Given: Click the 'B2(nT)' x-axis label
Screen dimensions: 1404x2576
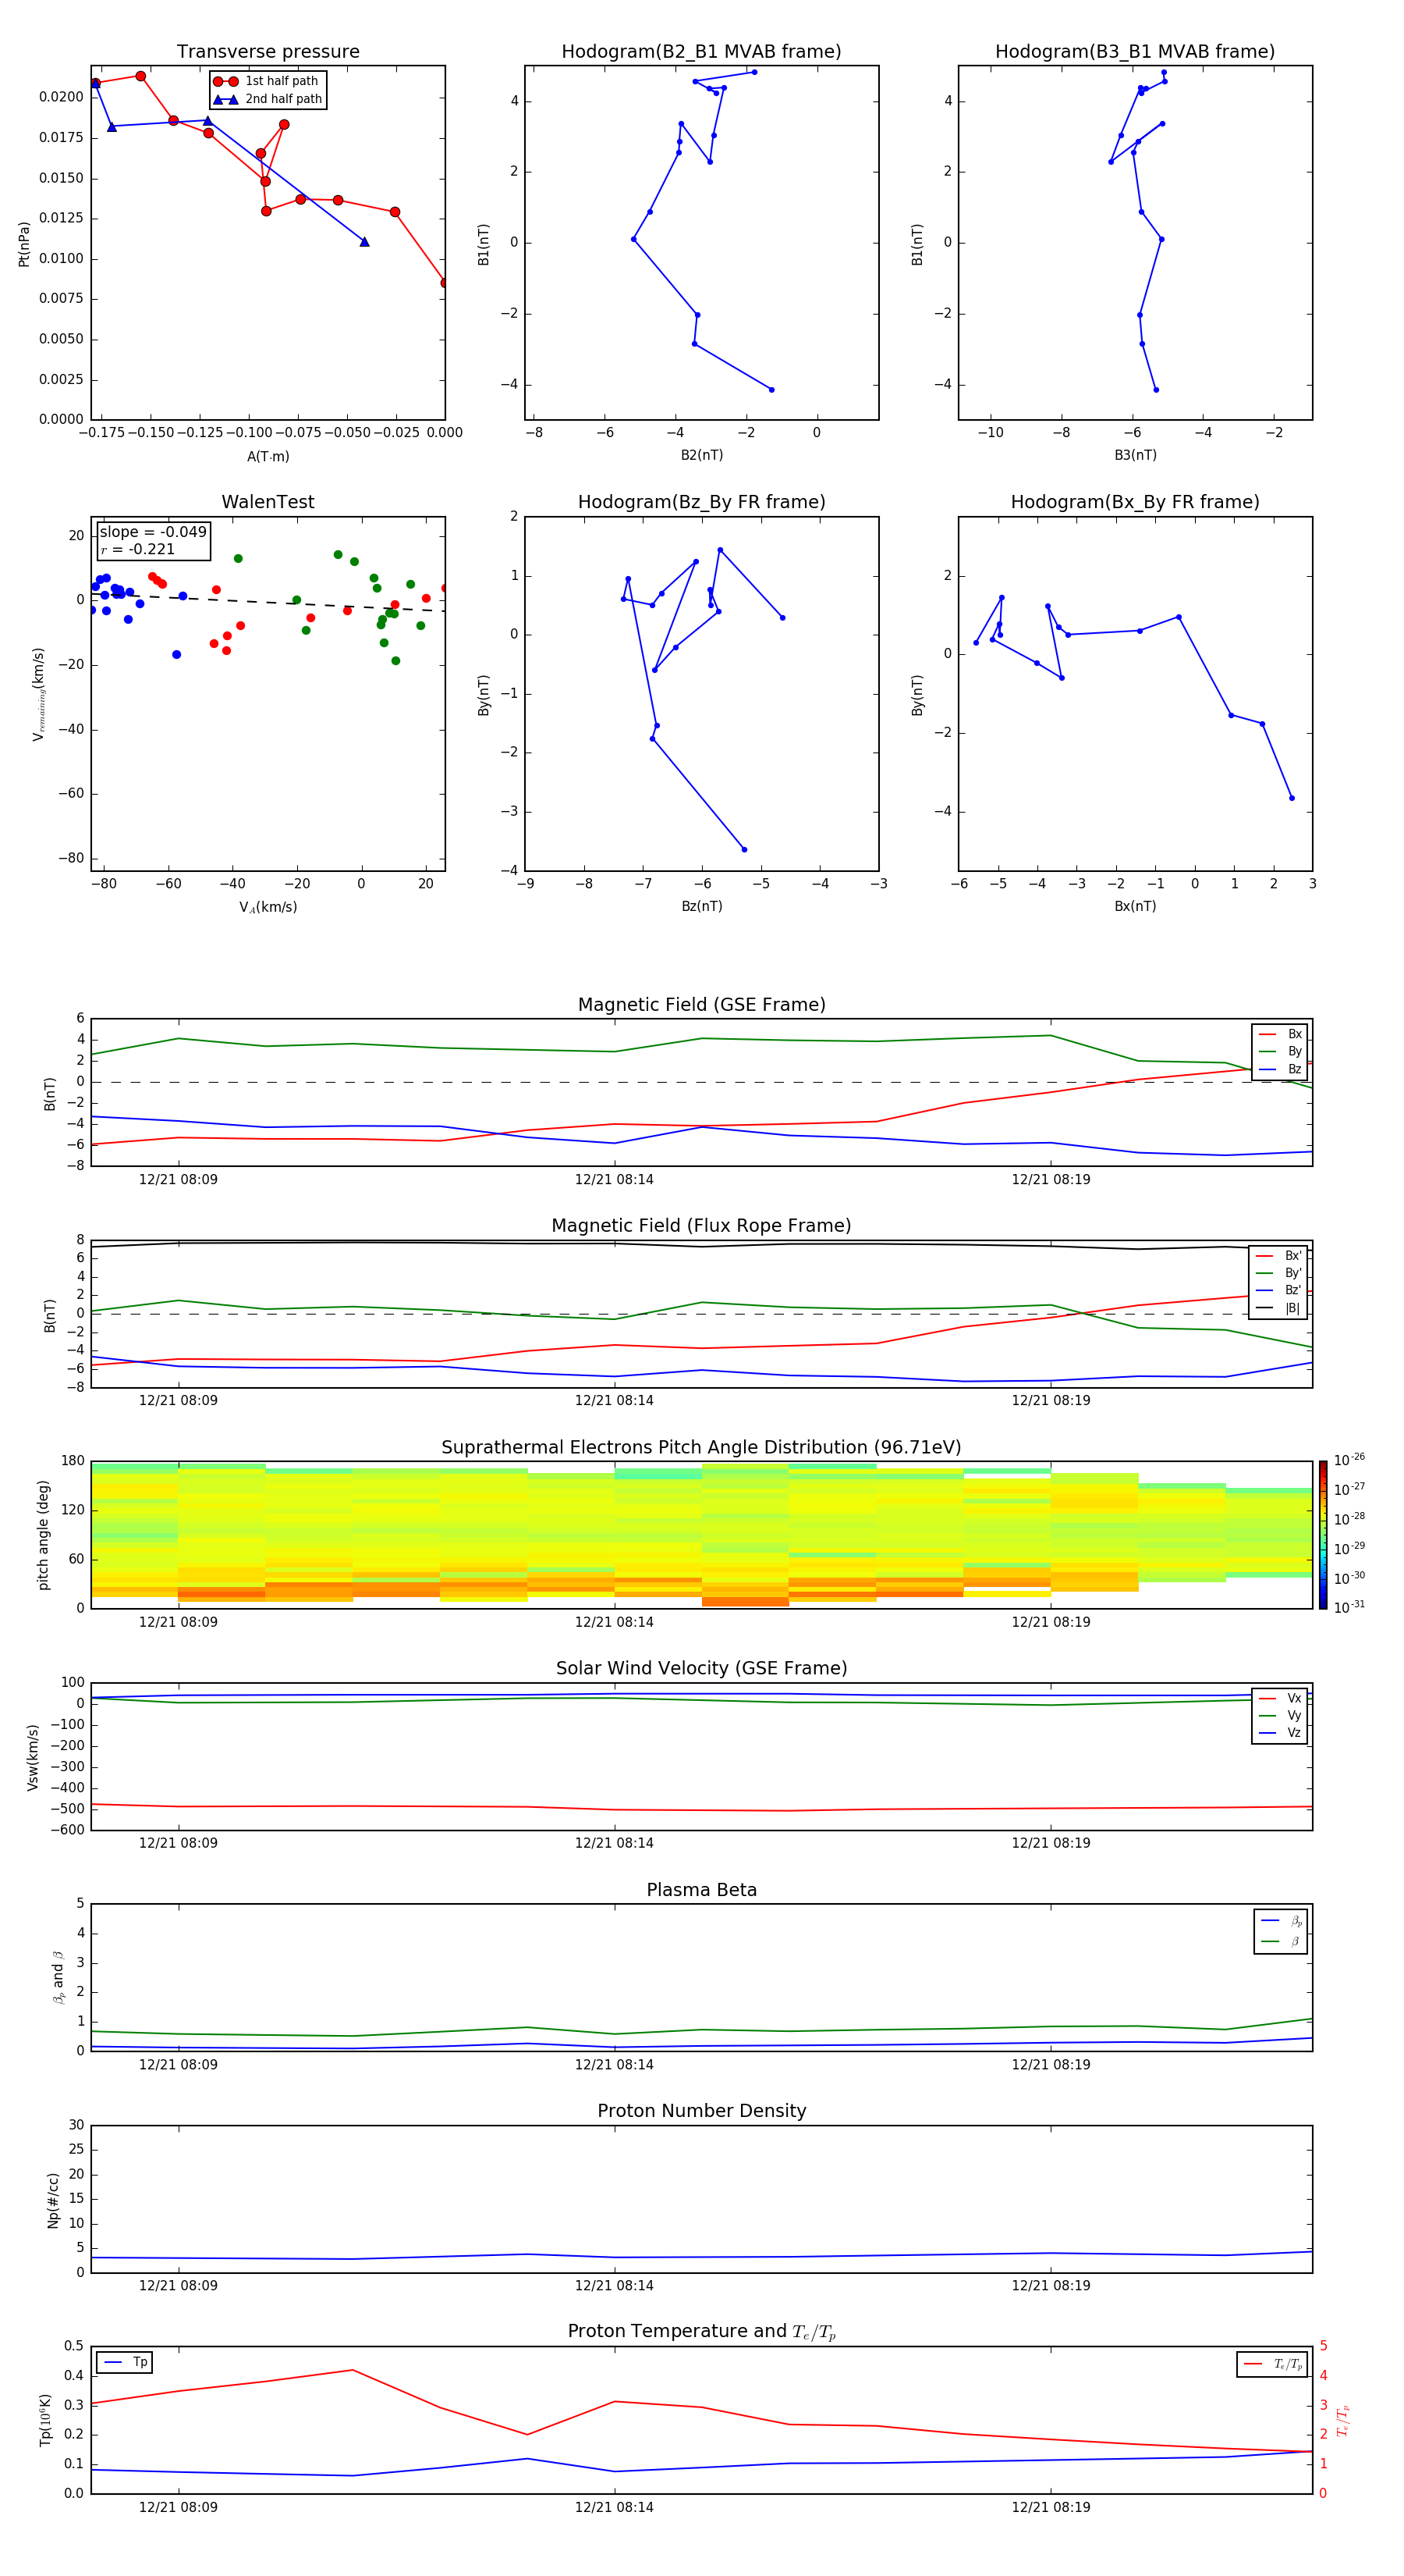Looking at the screenshot, I should pos(701,455).
